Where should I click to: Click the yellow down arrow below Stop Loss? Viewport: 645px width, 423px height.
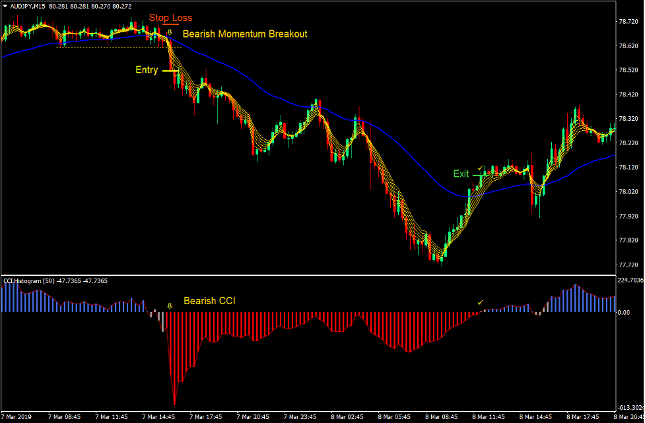click(170, 32)
